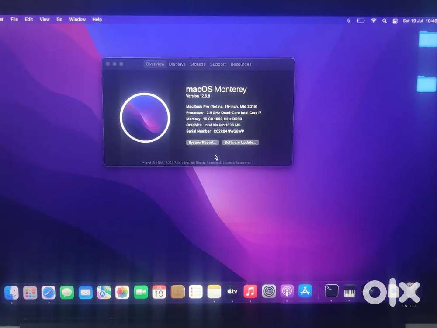Switch to the Storage tab
437x328 pixels.
pos(198,64)
